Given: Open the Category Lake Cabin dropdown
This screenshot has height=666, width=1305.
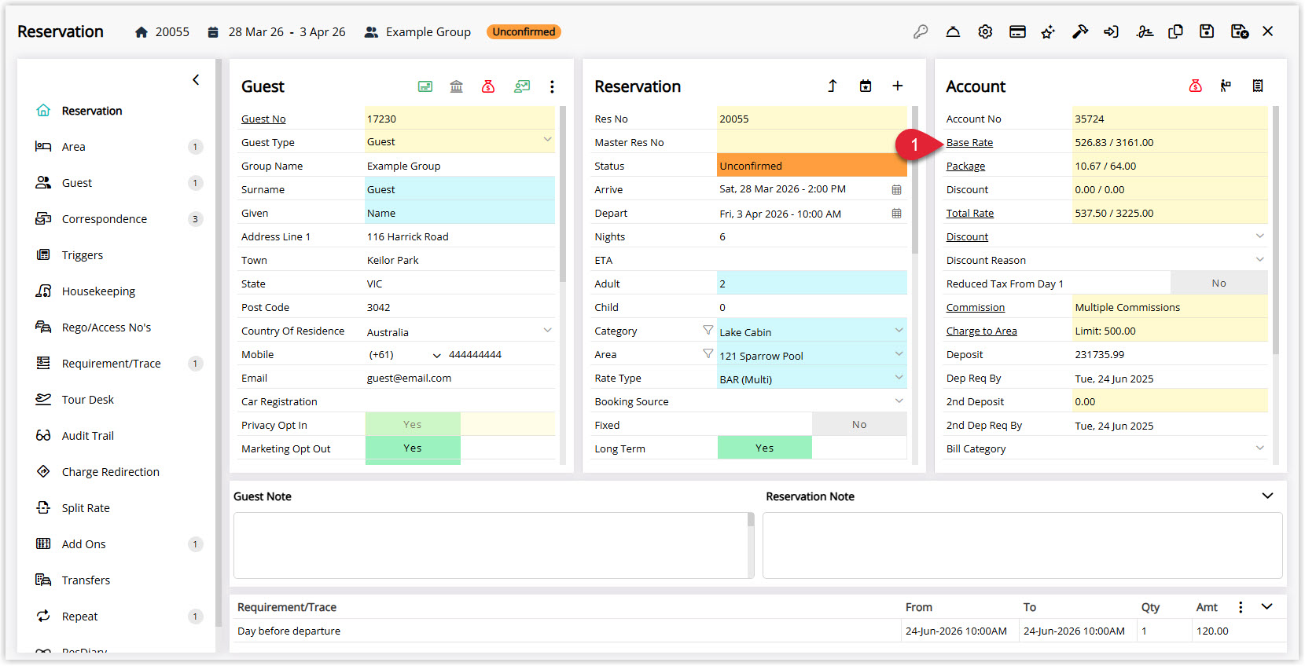Looking at the screenshot, I should [899, 331].
